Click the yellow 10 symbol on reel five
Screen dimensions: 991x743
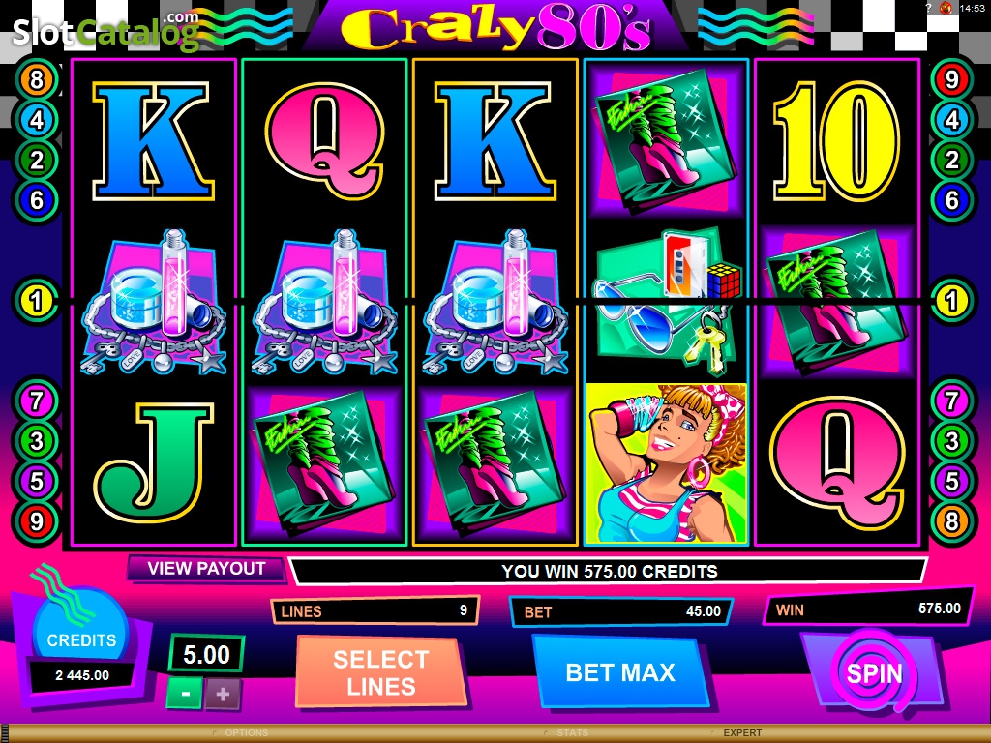(836, 140)
